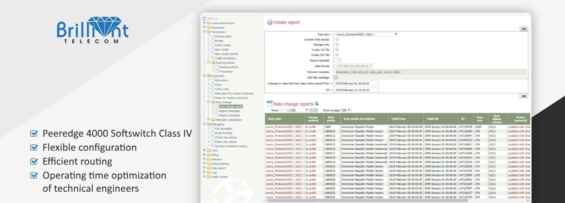
Task: Click the top OK button
Action: tap(523, 28)
